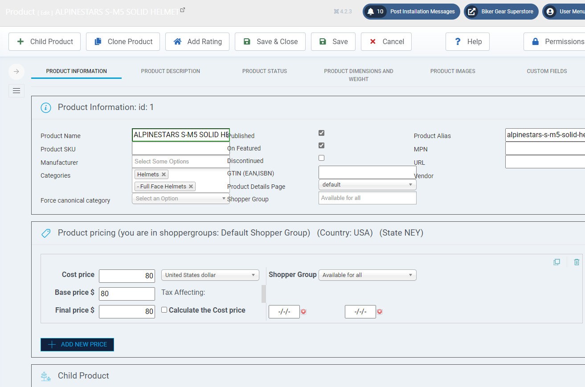Uncheck the Published checkbox
This screenshot has height=387, width=585.
pyautogui.click(x=322, y=133)
